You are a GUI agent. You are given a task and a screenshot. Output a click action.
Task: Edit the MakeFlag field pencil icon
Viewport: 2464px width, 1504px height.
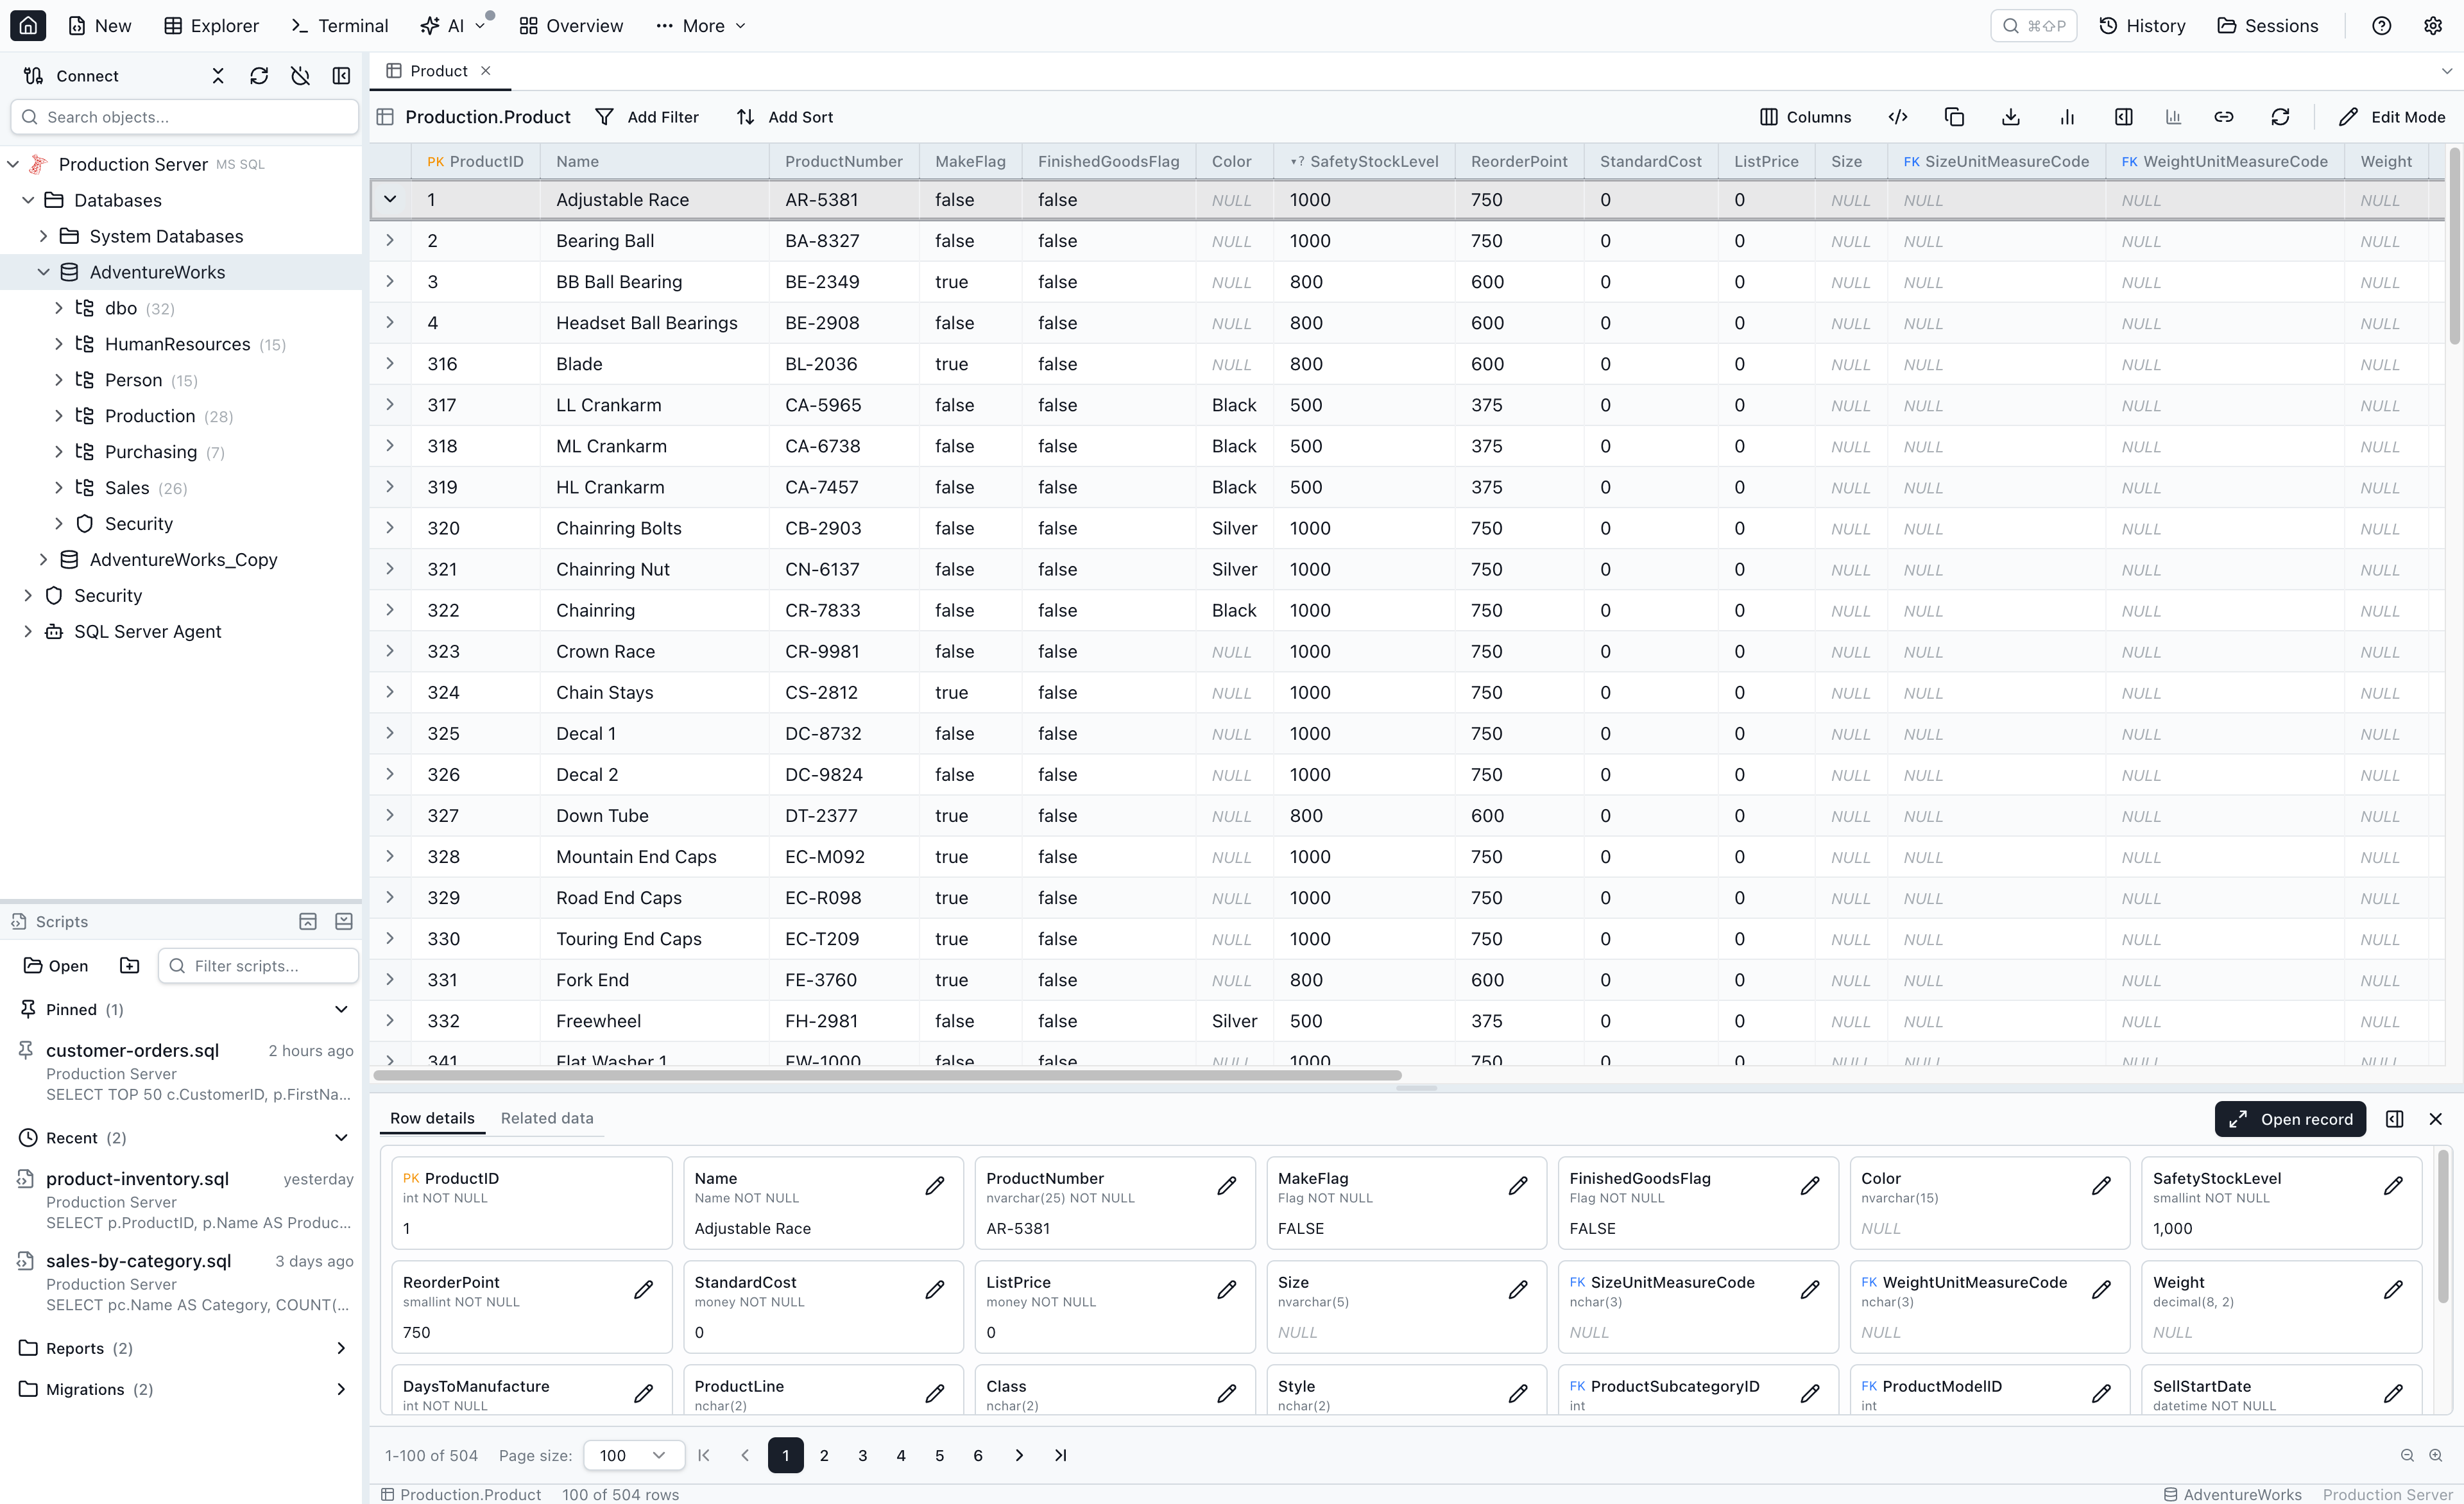(1518, 1186)
